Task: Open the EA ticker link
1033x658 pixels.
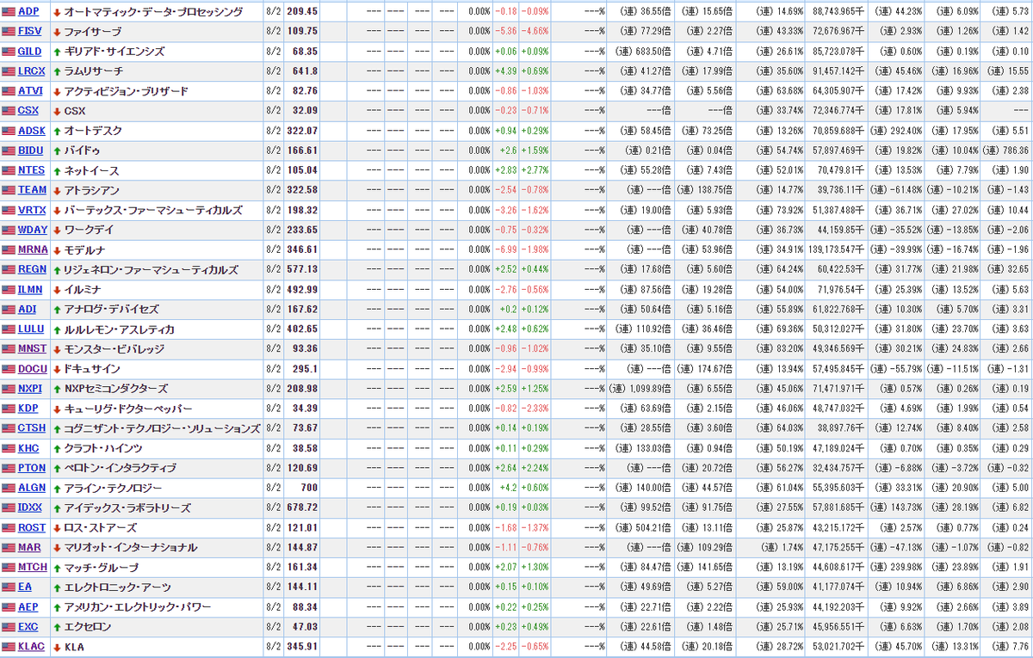Action: (x=25, y=587)
